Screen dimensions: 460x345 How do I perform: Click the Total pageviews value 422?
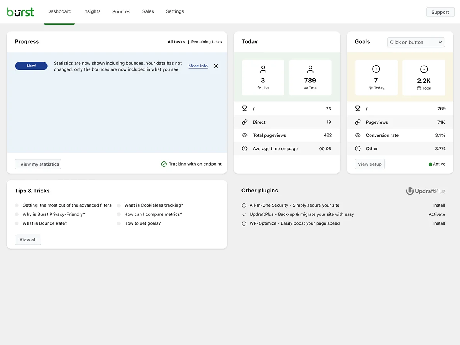pos(328,135)
